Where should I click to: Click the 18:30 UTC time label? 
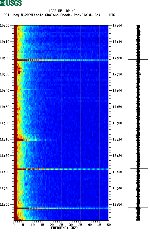pyautogui.click(x=117, y=172)
